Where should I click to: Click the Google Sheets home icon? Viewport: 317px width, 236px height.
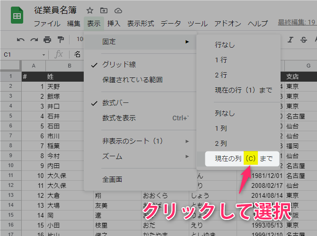[17, 15]
